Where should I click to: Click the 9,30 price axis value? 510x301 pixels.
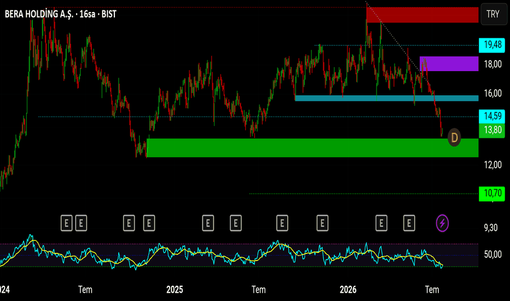491,228
